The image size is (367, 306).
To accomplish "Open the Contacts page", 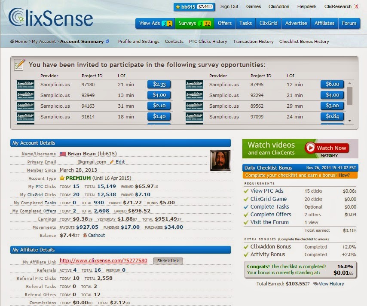I will (174, 41).
